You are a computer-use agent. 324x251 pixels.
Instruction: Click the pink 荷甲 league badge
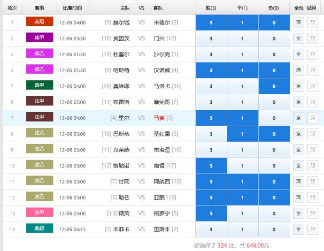[39, 213]
